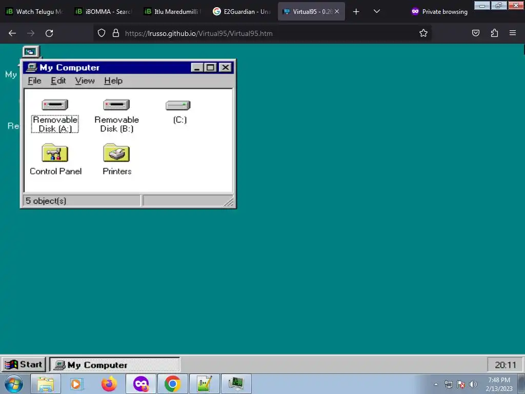Open a new browser tab
Screen dimensions: 525x394
(x=356, y=12)
